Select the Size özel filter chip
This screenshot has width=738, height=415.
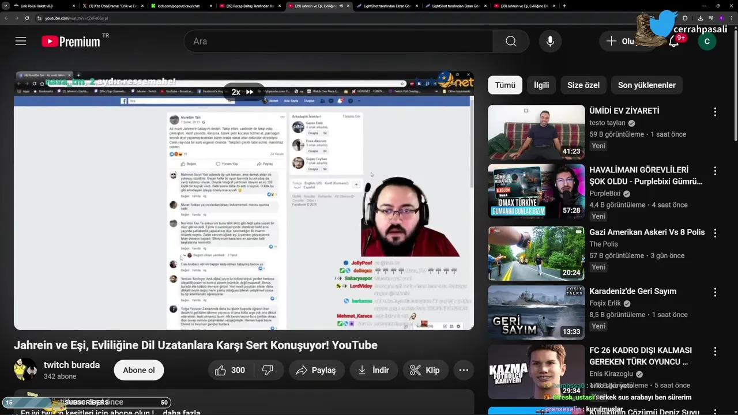click(x=583, y=85)
